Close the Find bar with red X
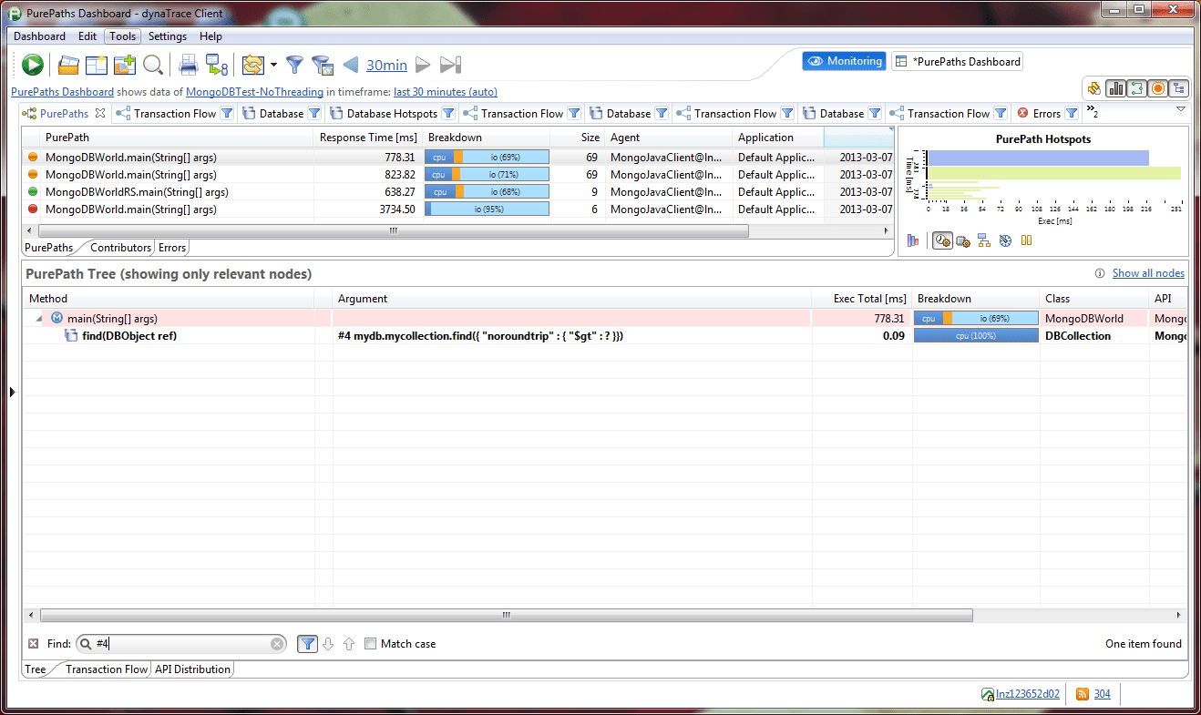 point(34,644)
